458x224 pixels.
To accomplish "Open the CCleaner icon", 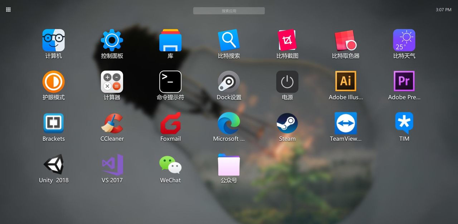I will pos(112,123).
